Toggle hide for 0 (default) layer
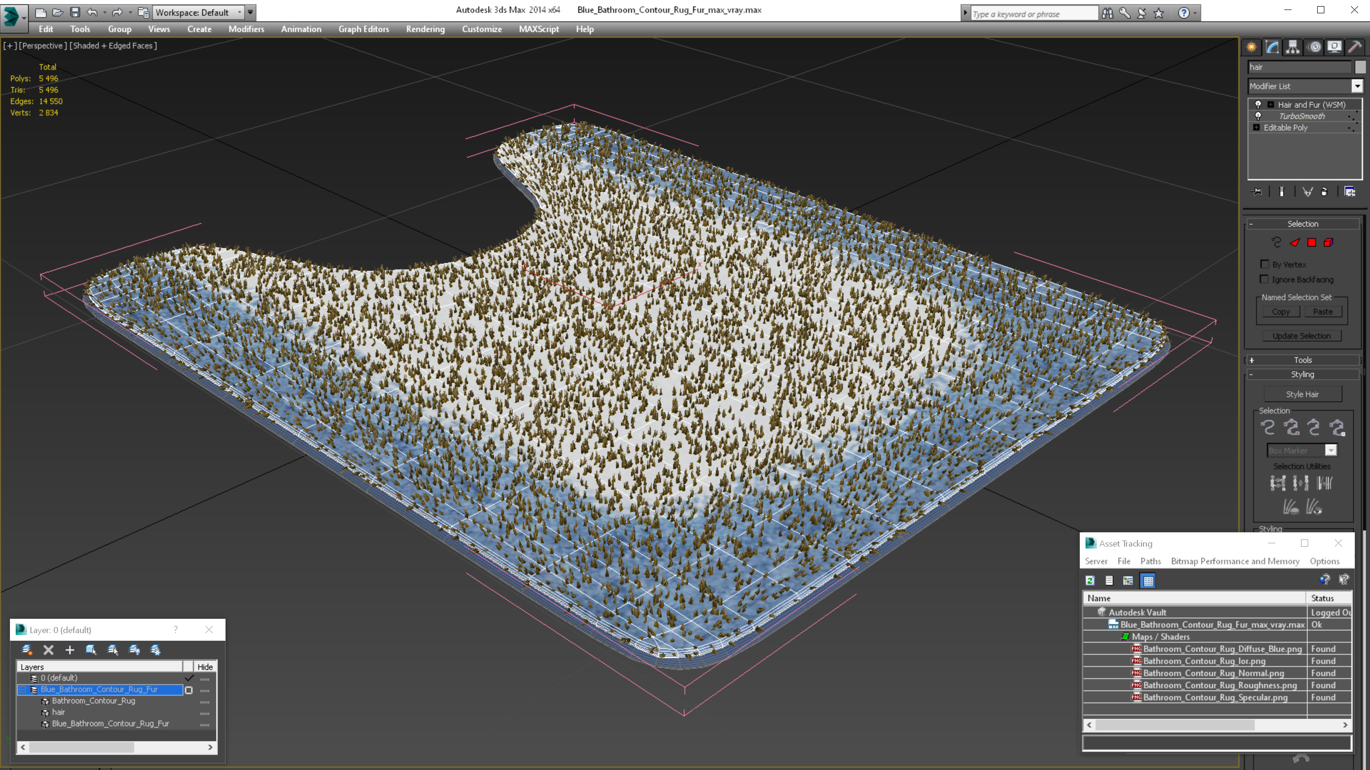The image size is (1370, 770). (205, 679)
